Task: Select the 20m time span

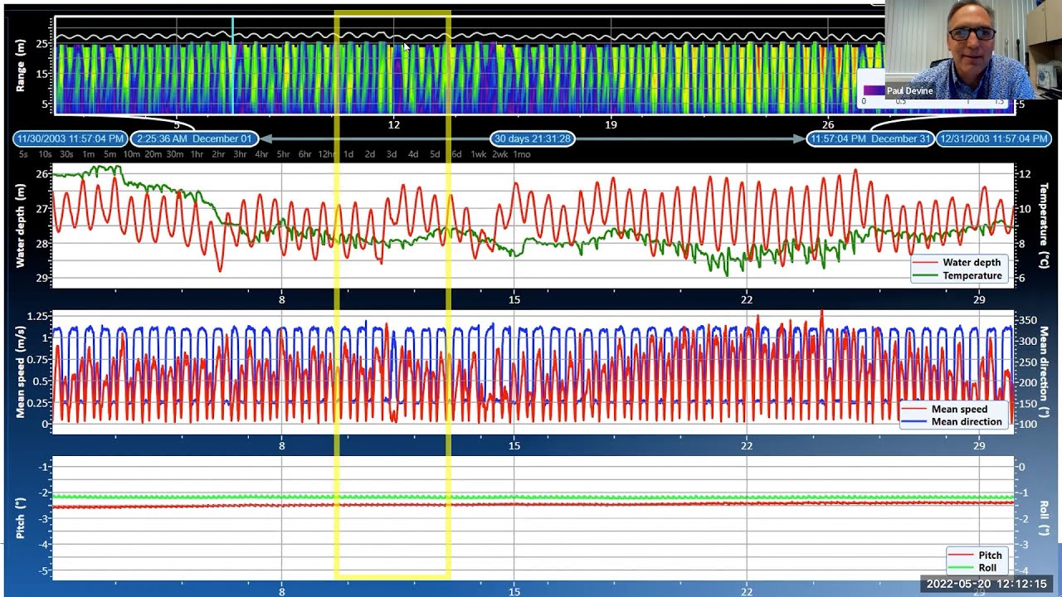Action: [153, 154]
